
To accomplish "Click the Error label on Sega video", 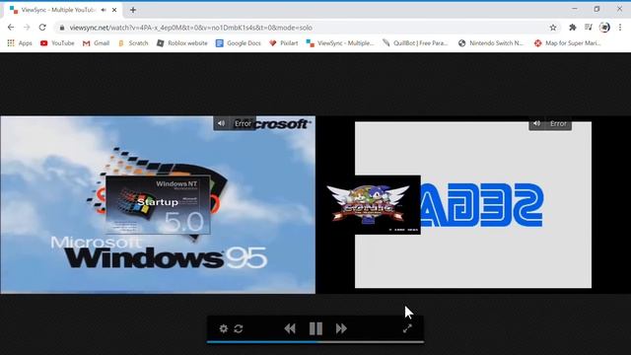I will point(558,123).
